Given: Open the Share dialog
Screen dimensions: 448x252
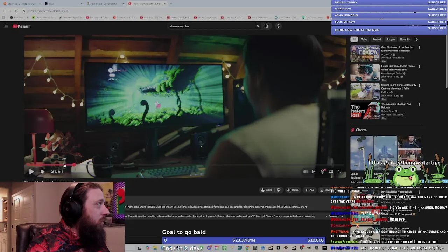Looking at the screenshot, I should (x=293, y=190).
